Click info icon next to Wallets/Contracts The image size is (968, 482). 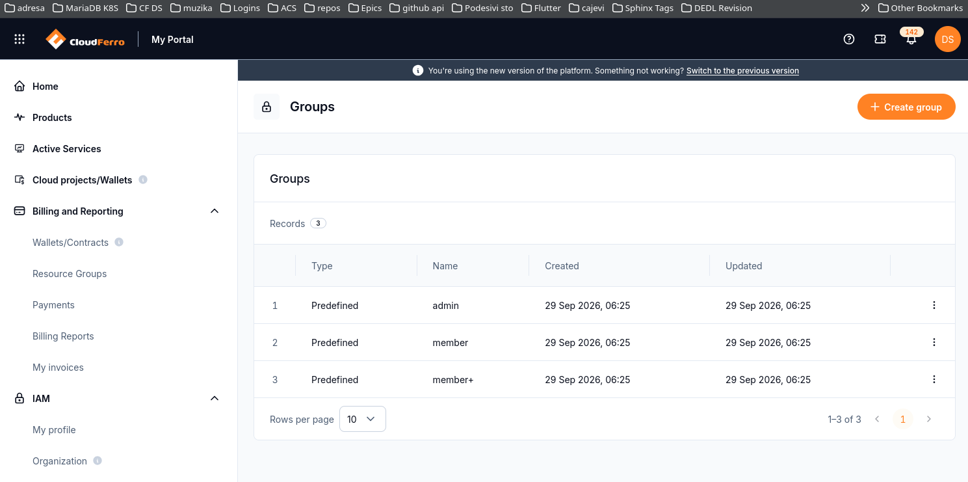[x=119, y=242]
